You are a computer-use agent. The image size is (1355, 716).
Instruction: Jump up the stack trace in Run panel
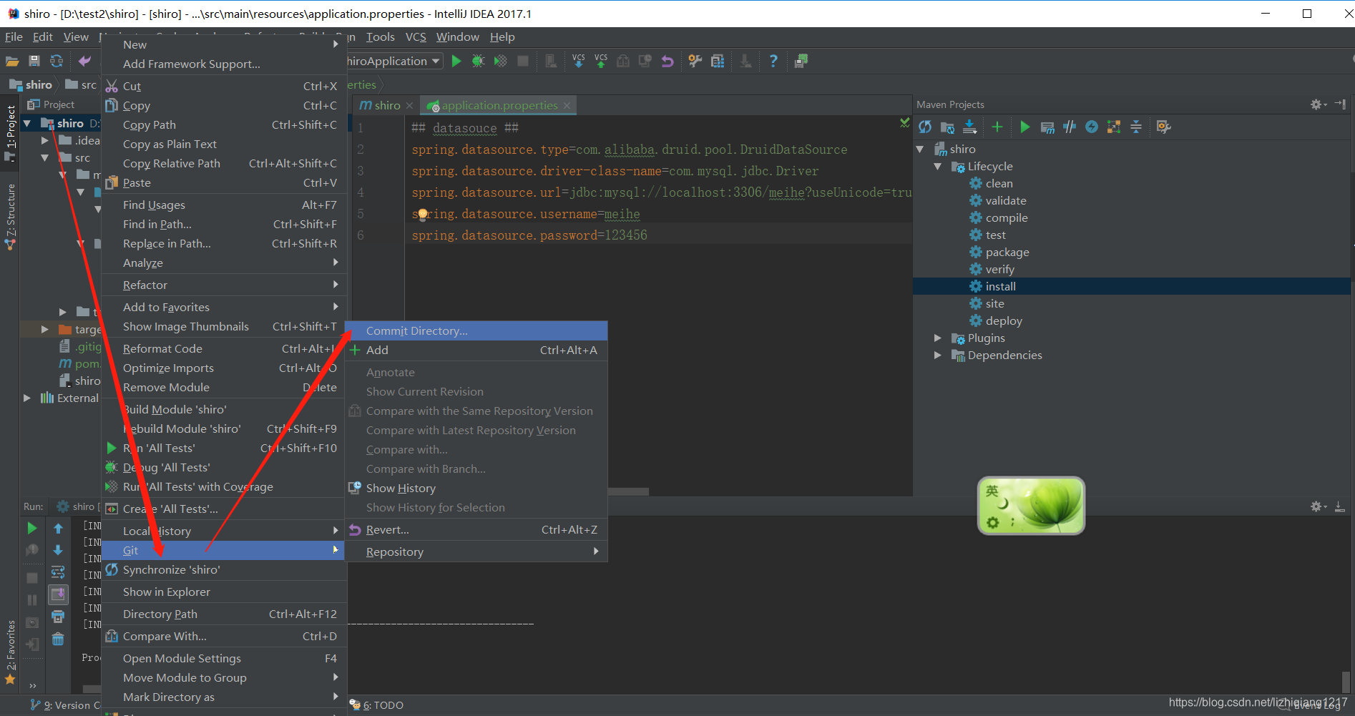(x=58, y=528)
